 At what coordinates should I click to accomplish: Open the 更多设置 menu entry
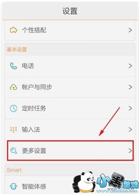(70, 151)
